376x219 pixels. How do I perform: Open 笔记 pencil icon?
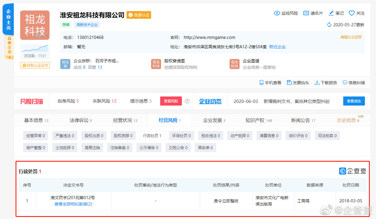coord(331,13)
